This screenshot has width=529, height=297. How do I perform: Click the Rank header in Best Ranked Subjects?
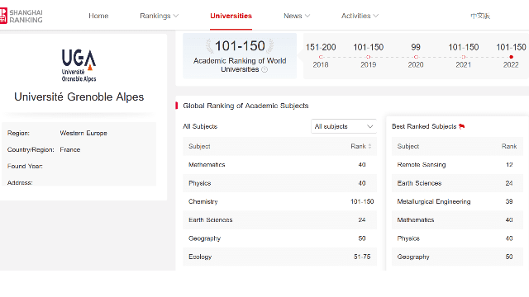(509, 146)
